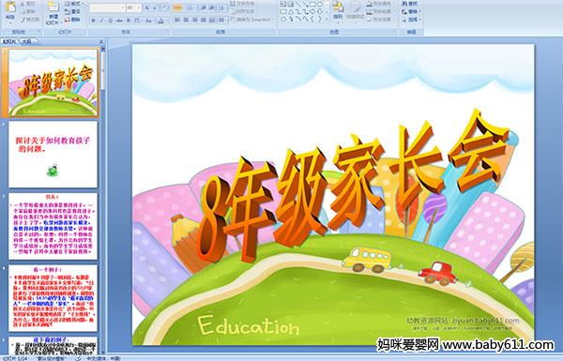Open the Columns button in paragraph group
The image size is (563, 361).
(221, 20)
